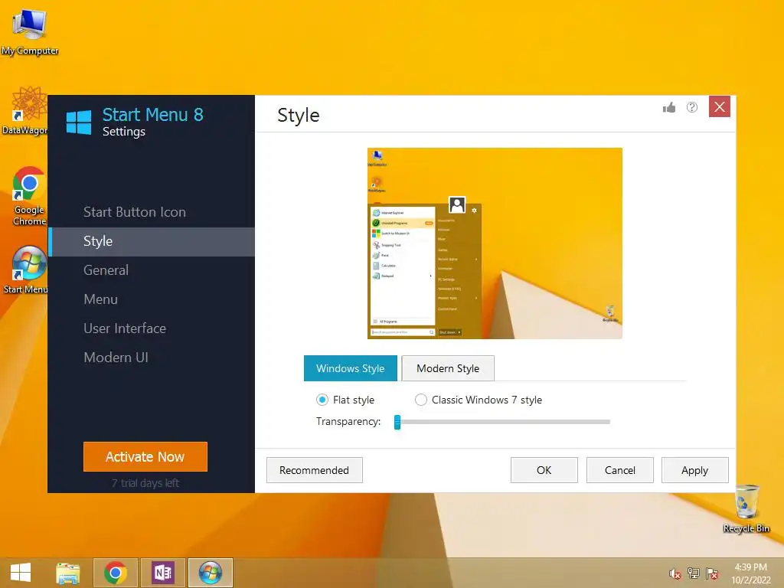
Task: Click the '7 trial days left' text
Action: pyautogui.click(x=145, y=483)
